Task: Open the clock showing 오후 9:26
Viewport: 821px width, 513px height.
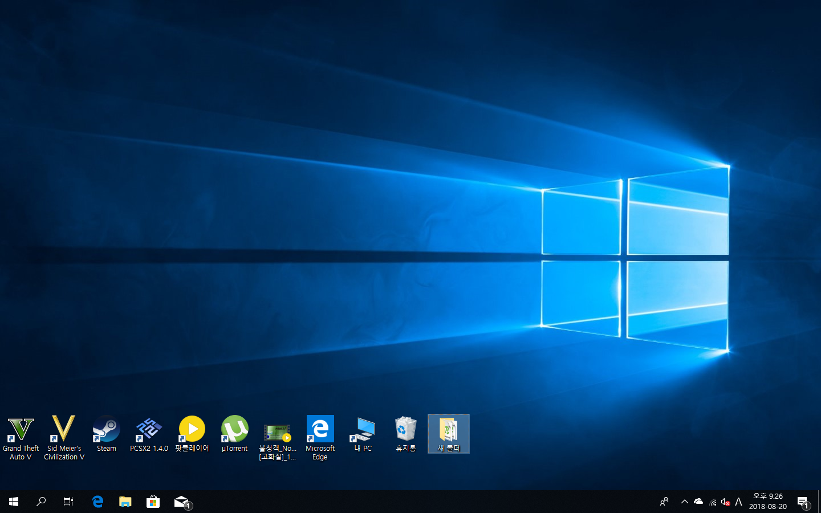Action: [x=768, y=502]
